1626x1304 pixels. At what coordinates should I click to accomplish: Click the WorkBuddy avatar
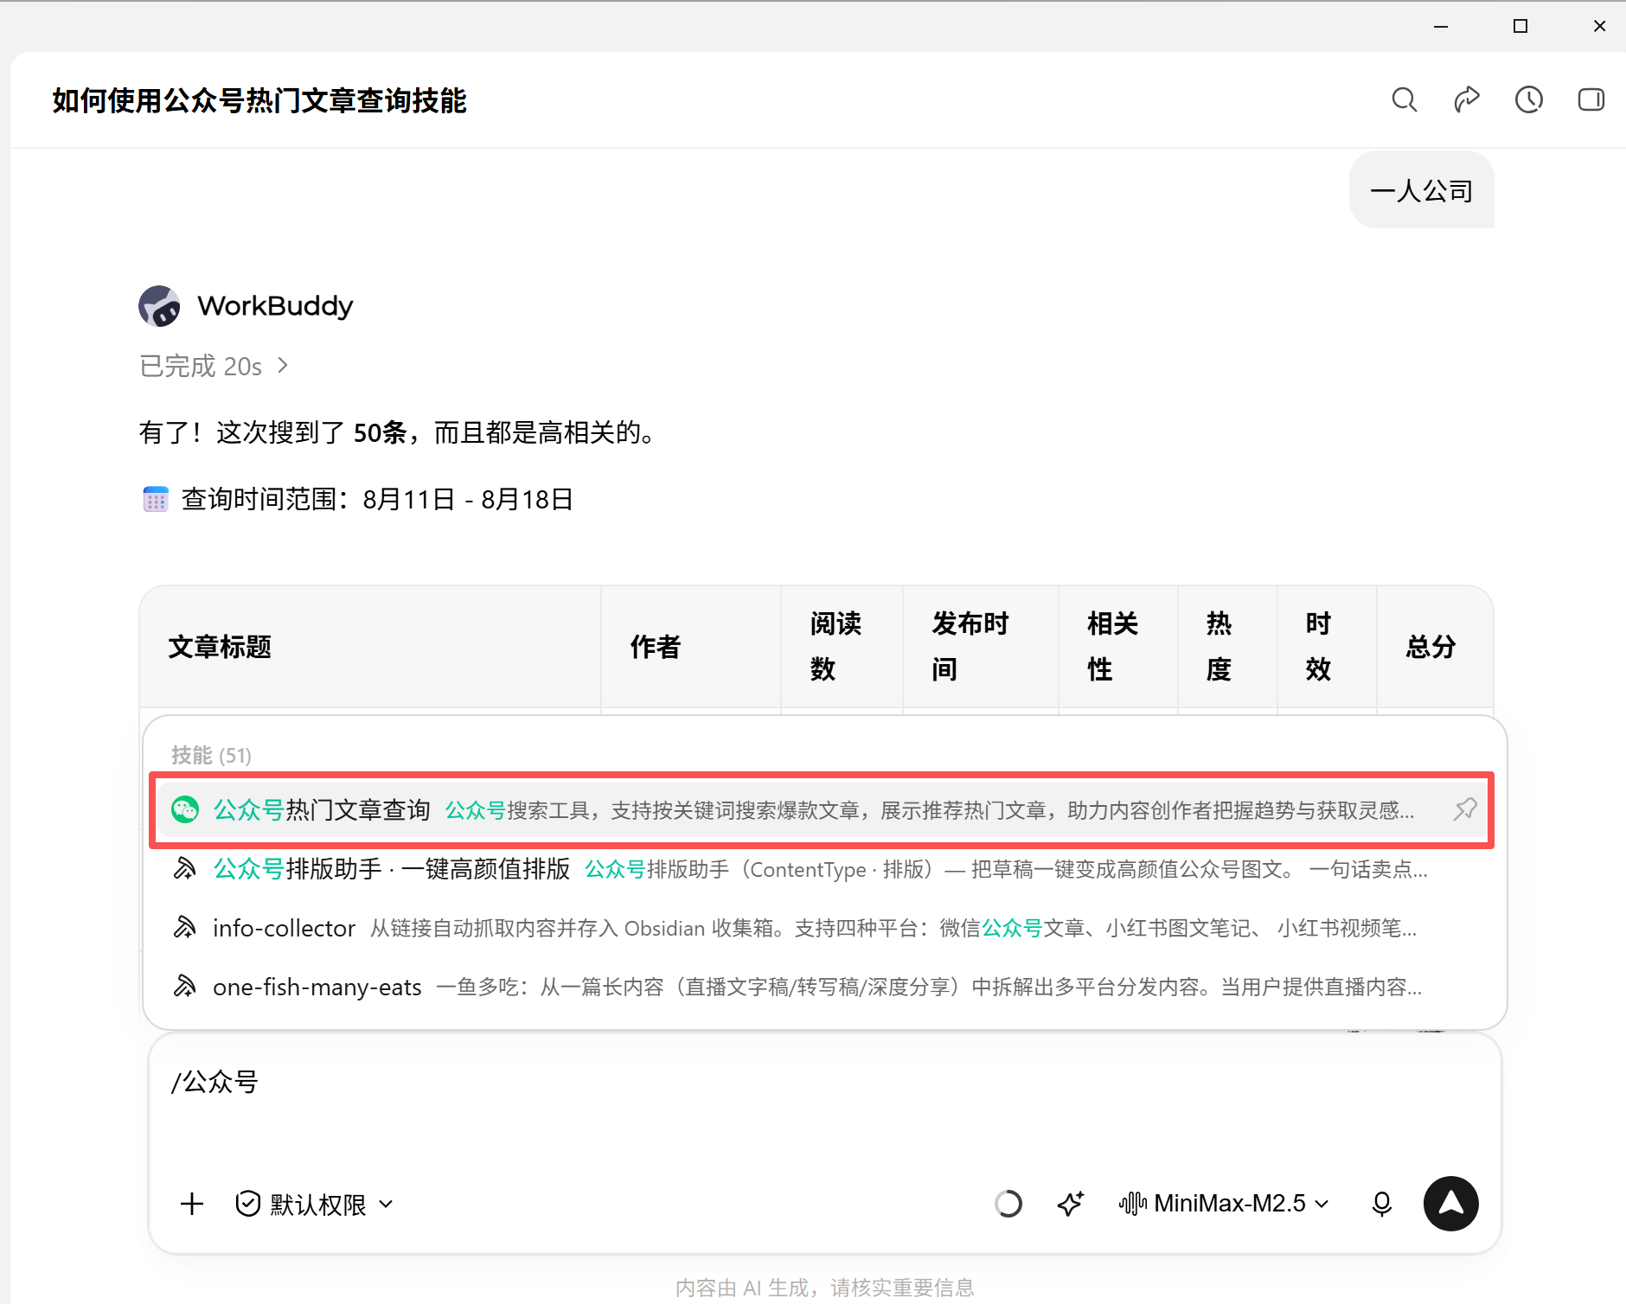(x=159, y=306)
